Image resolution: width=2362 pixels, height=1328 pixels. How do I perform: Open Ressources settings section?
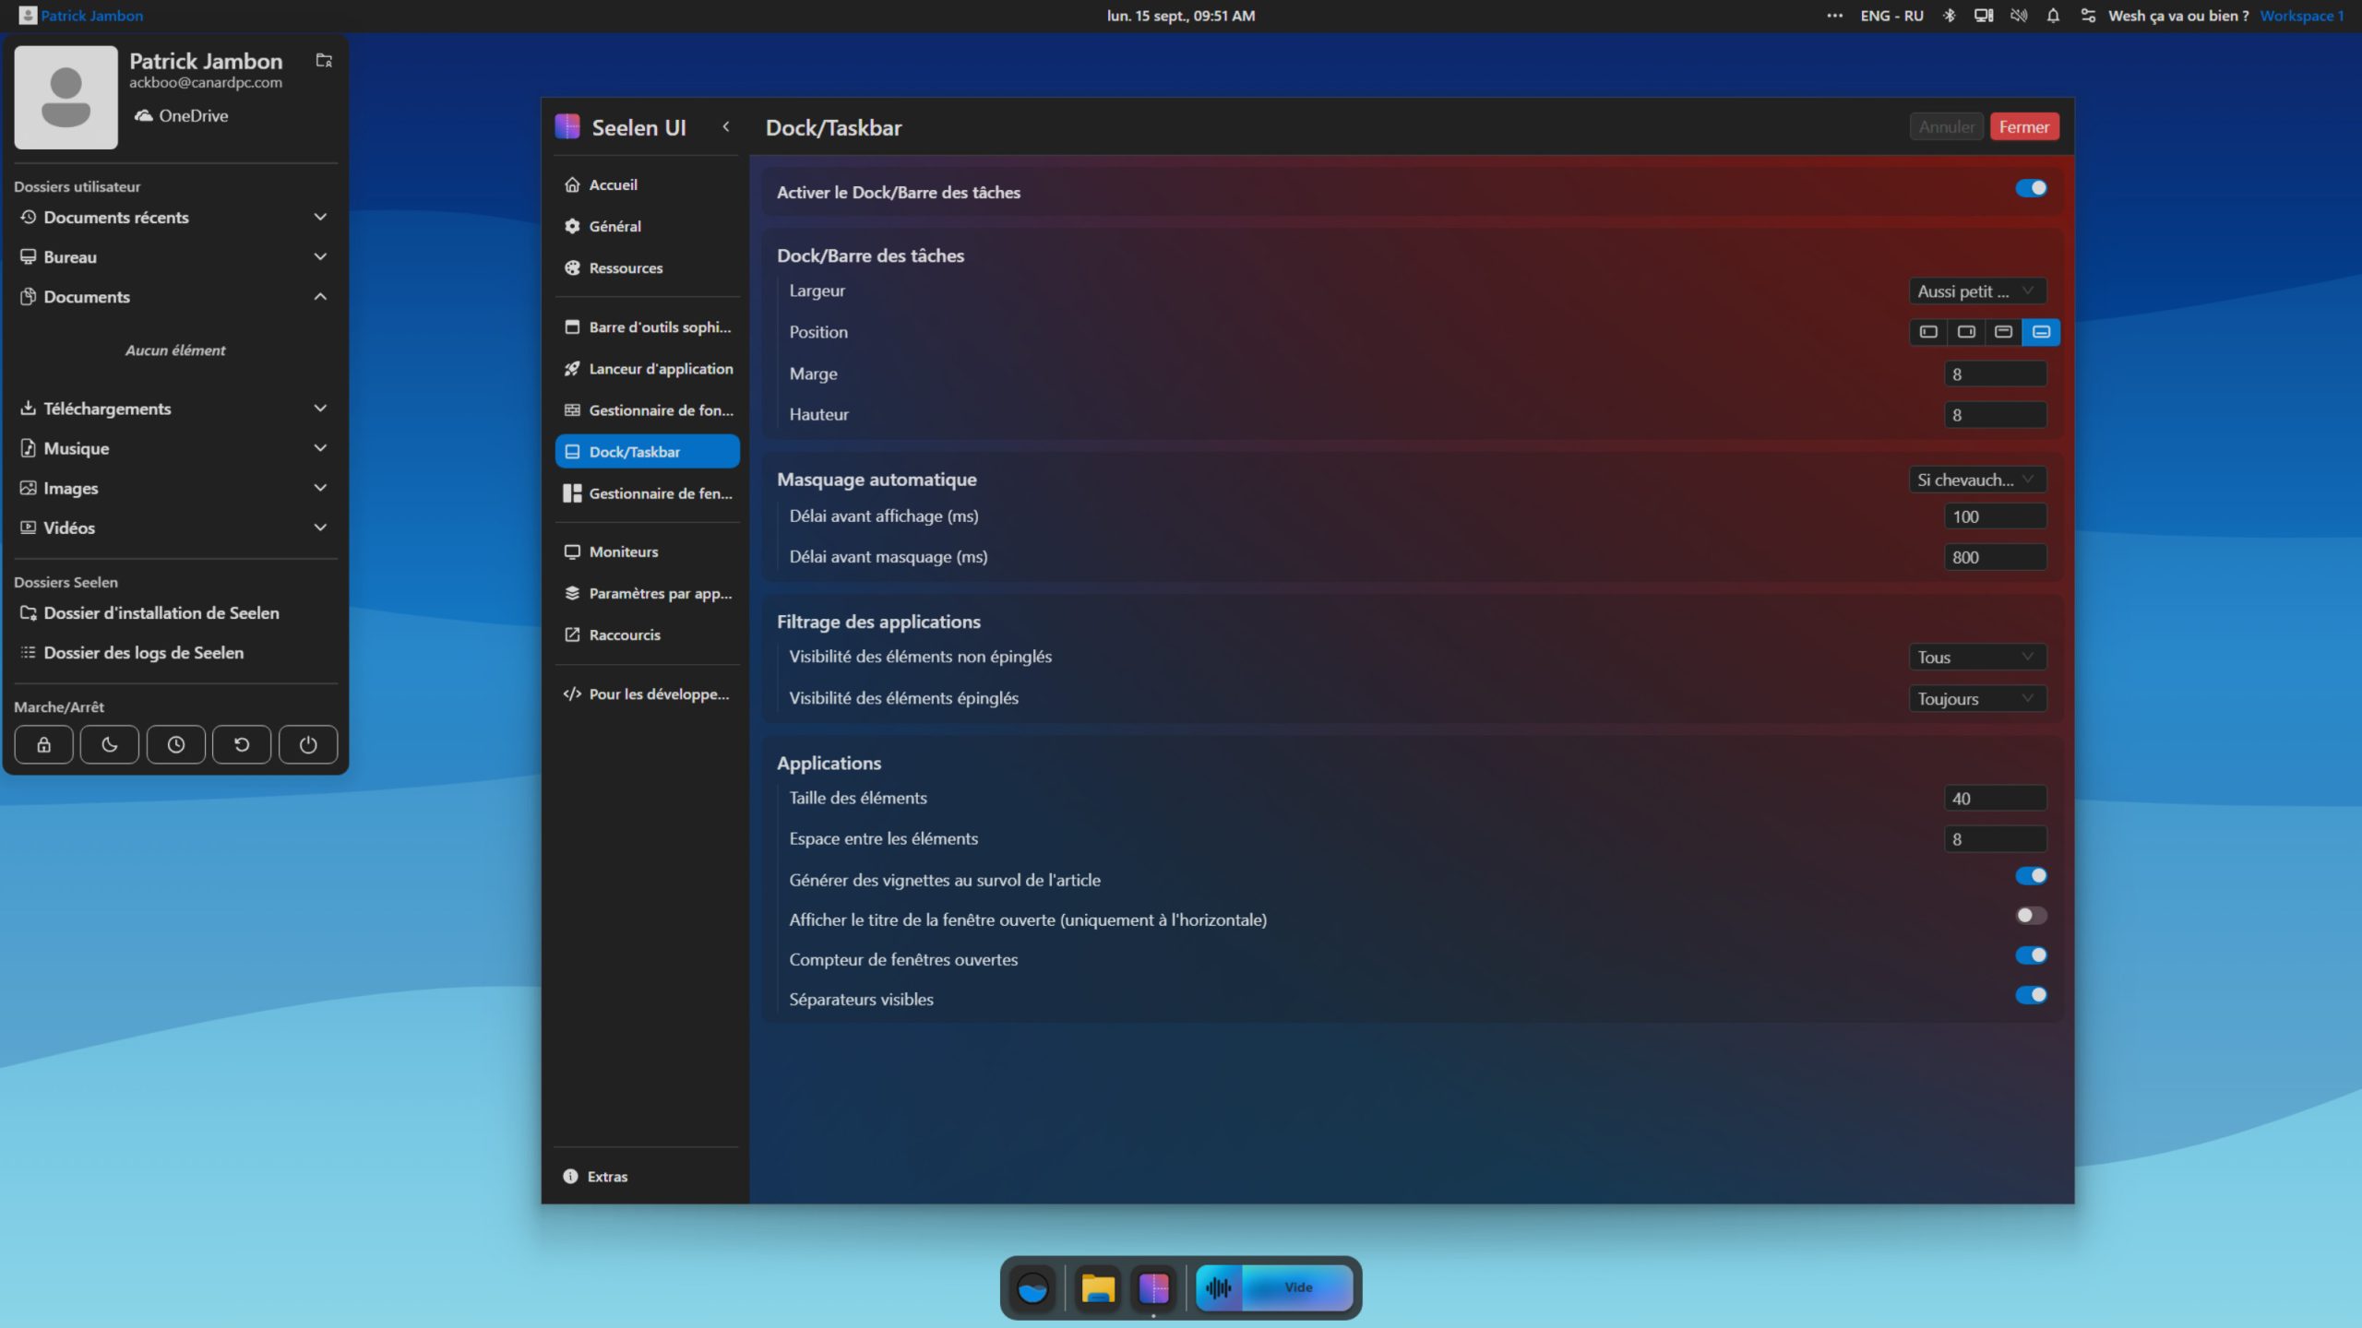coord(647,267)
